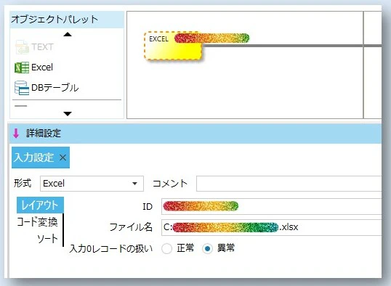Click the コメント input field
This screenshot has width=391, height=286.
coord(289,184)
